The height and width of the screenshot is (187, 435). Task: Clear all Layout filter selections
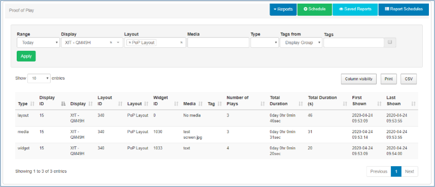[x=181, y=43]
